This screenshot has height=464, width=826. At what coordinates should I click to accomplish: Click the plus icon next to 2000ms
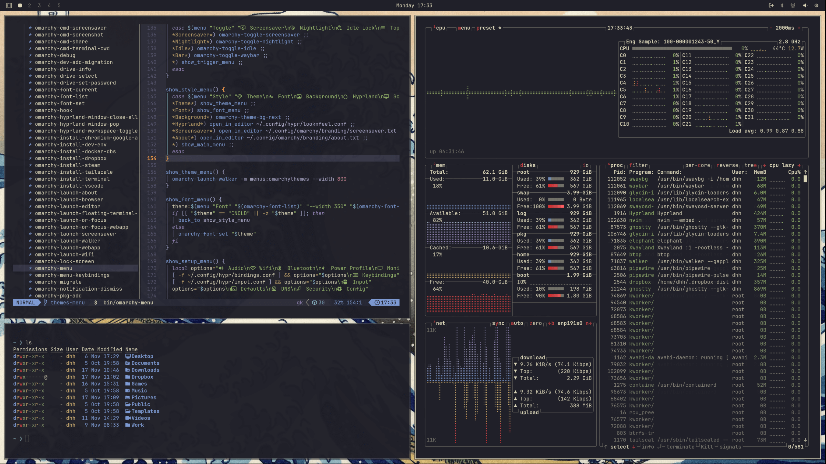tap(799, 28)
